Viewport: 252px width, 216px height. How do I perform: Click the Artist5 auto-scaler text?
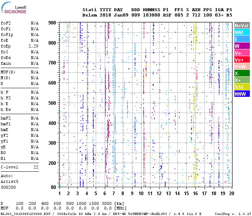coord(9,181)
